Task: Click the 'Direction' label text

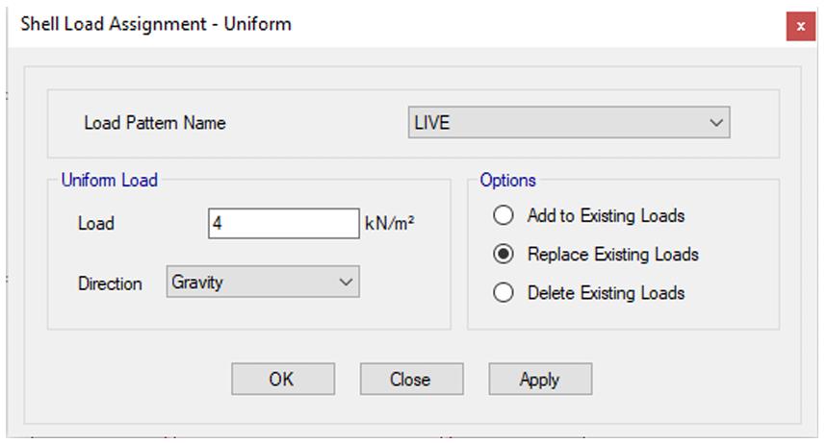Action: [x=110, y=283]
